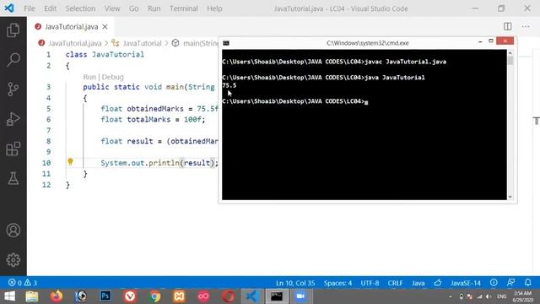
Task: Click the circled info icon in status bar
Action: [494, 283]
